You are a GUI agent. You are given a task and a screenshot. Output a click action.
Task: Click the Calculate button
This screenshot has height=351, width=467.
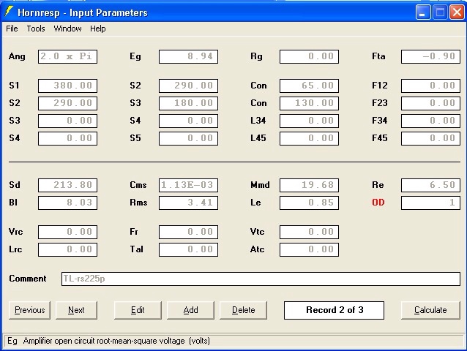tap(430, 310)
